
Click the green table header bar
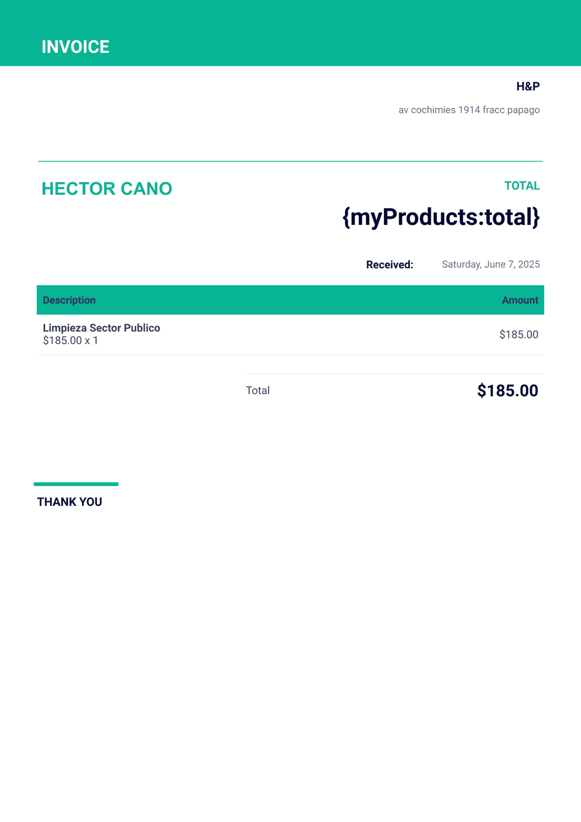click(x=290, y=300)
